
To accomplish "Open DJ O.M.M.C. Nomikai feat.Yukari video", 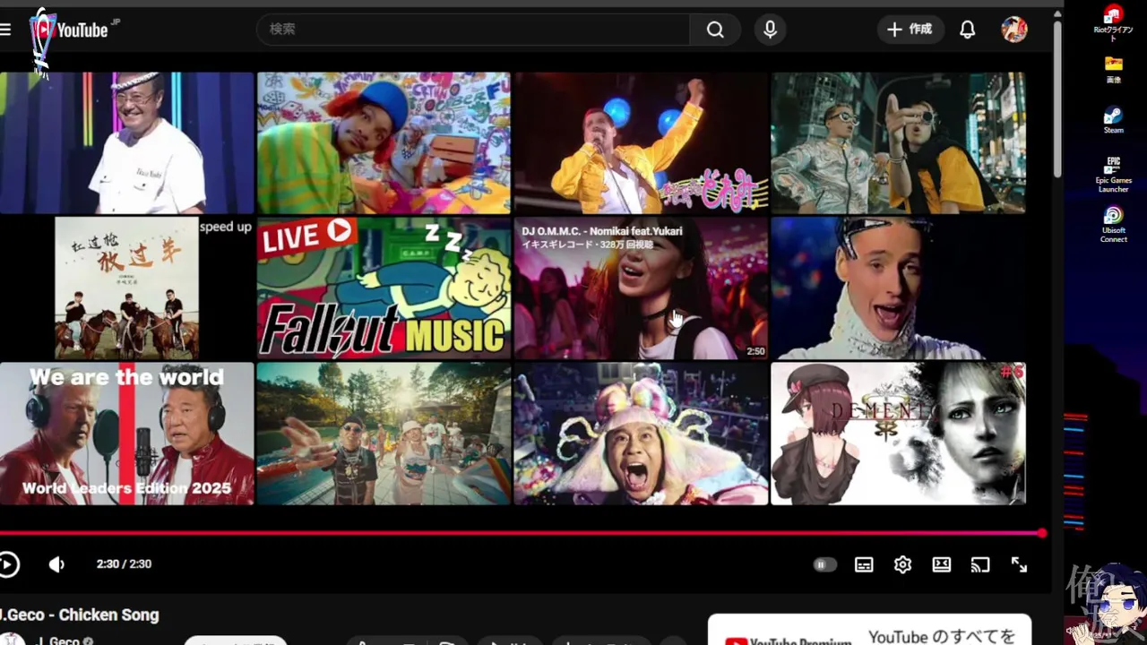I will tap(641, 288).
